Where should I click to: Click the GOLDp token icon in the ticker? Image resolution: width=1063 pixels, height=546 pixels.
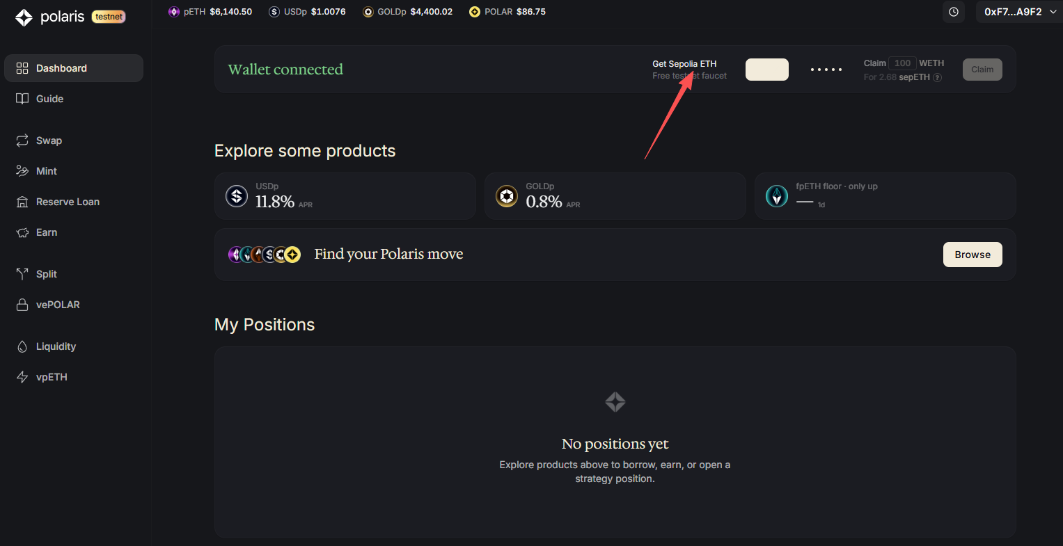368,12
